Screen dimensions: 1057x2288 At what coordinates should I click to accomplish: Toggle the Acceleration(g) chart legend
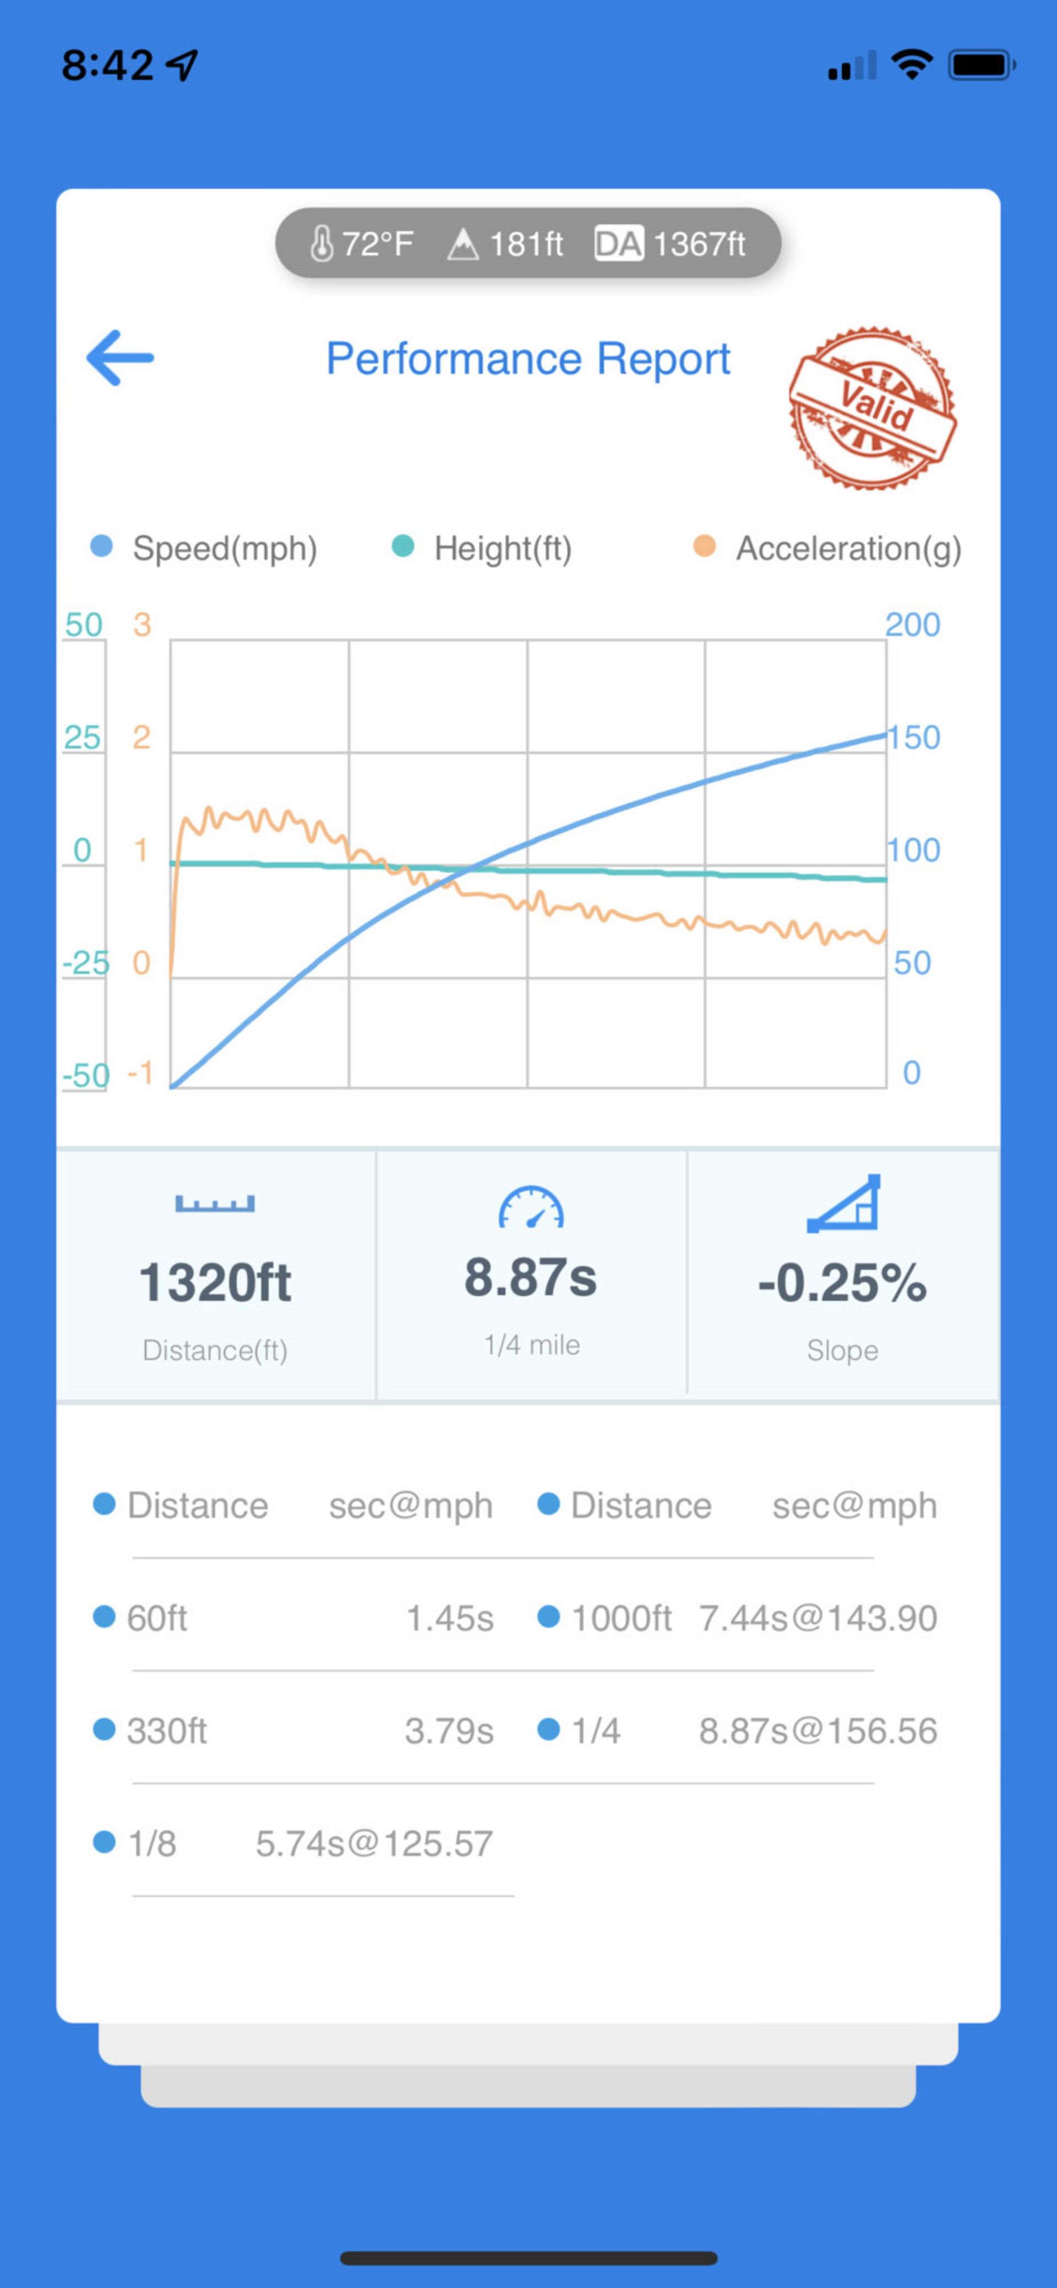click(x=828, y=548)
